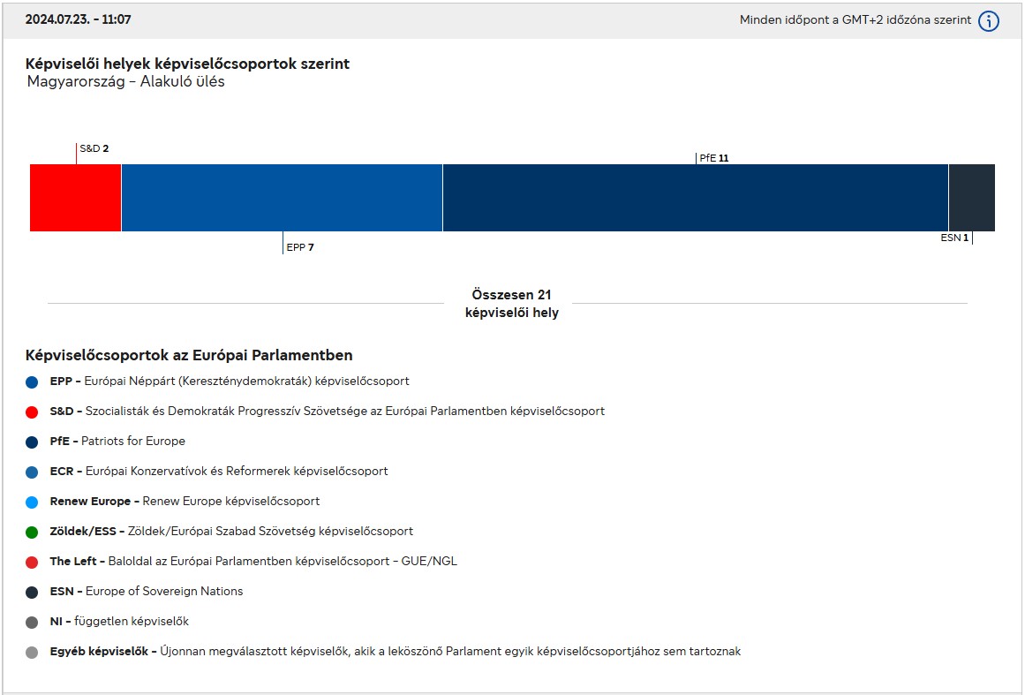
Task: Click the timestamp '2024.07.23. - 11:07'
Action: pyautogui.click(x=78, y=19)
